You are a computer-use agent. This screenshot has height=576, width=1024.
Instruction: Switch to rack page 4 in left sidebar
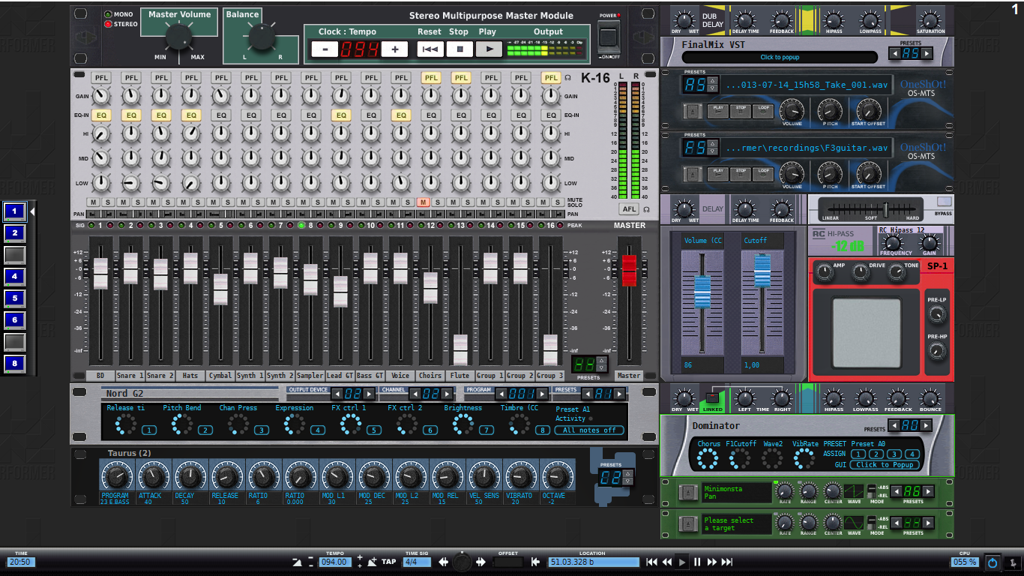pos(14,277)
